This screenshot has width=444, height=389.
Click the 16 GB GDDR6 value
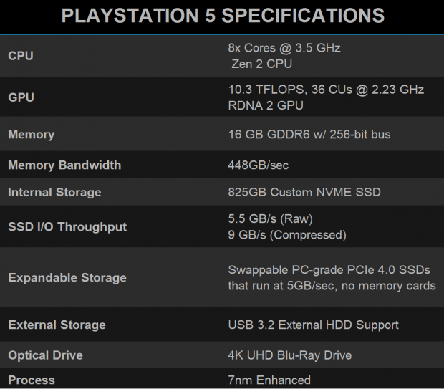[x=309, y=134]
